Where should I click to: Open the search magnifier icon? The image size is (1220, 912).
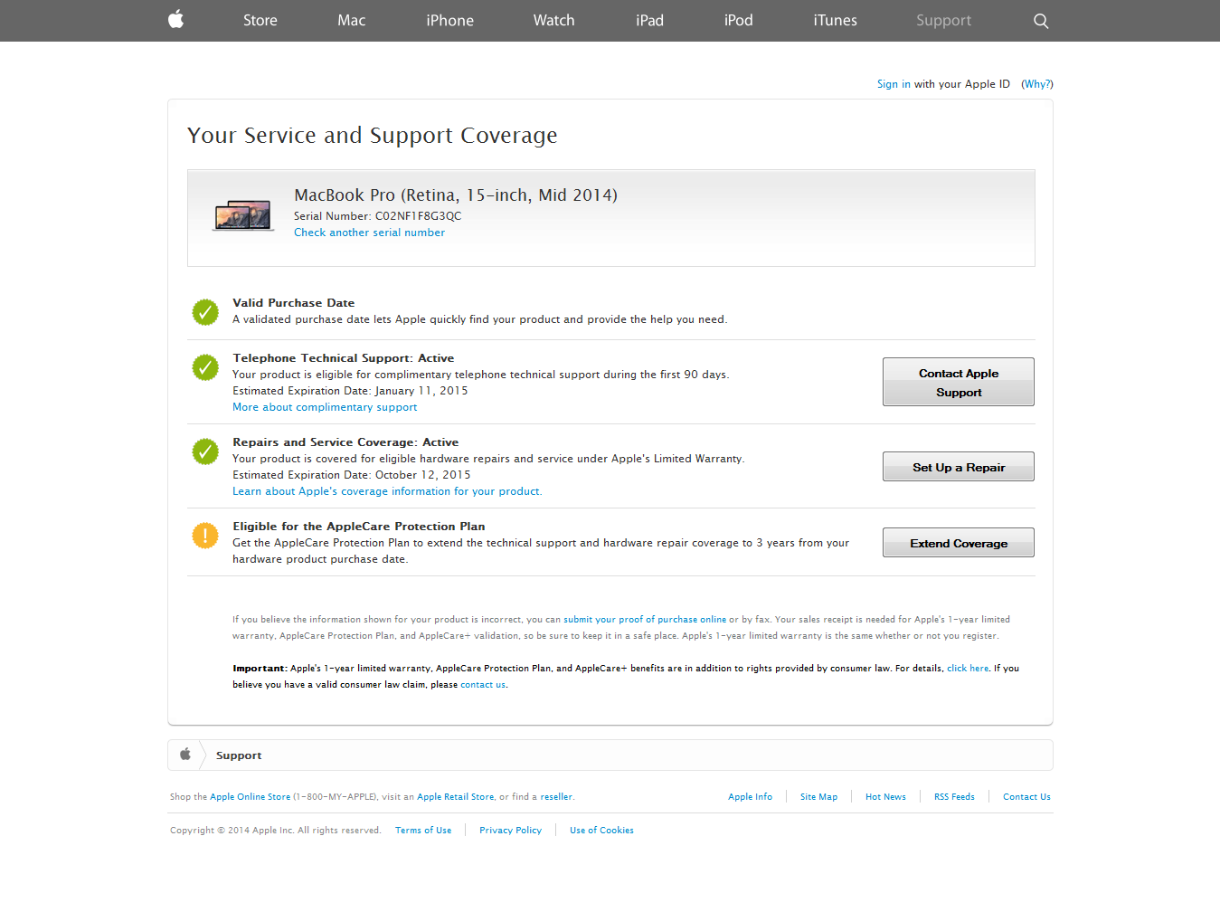(x=1041, y=21)
